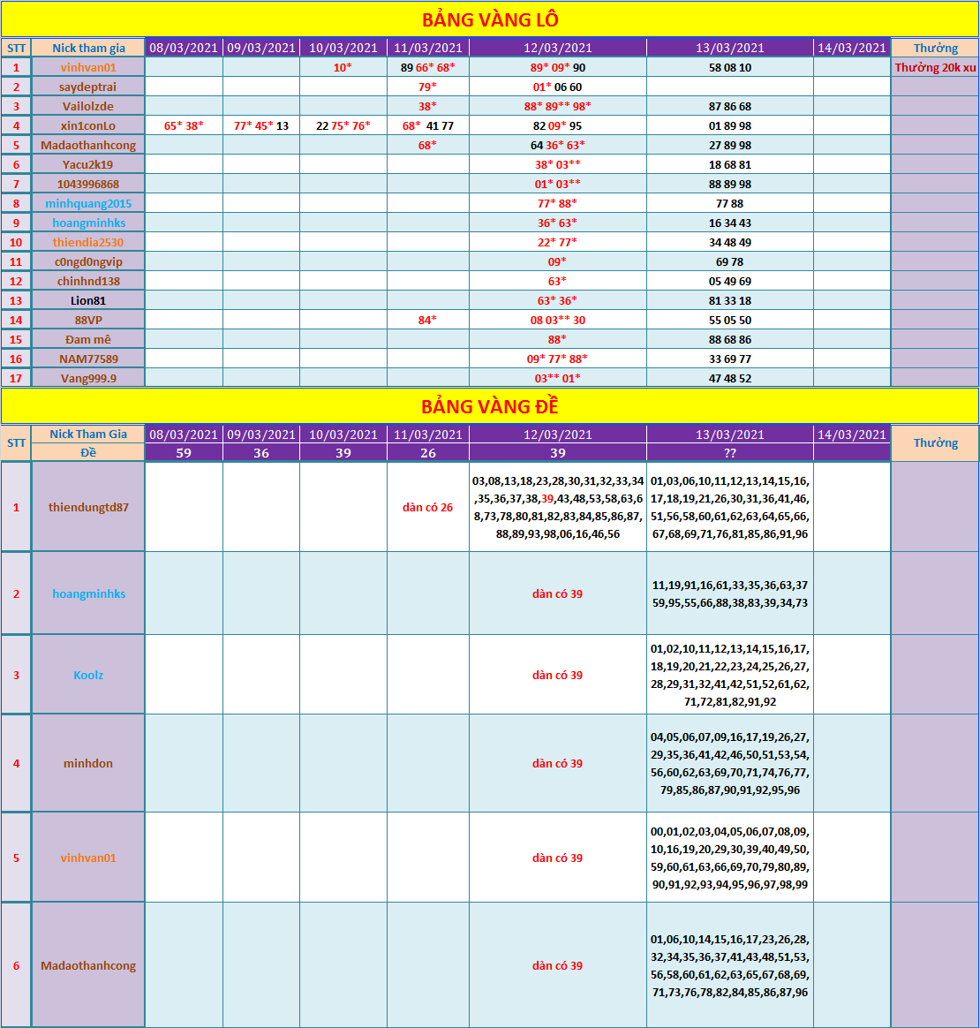Image resolution: width=980 pixels, height=1028 pixels.
Task: Select the 'Koolz' nickname cell
Action: 88,675
